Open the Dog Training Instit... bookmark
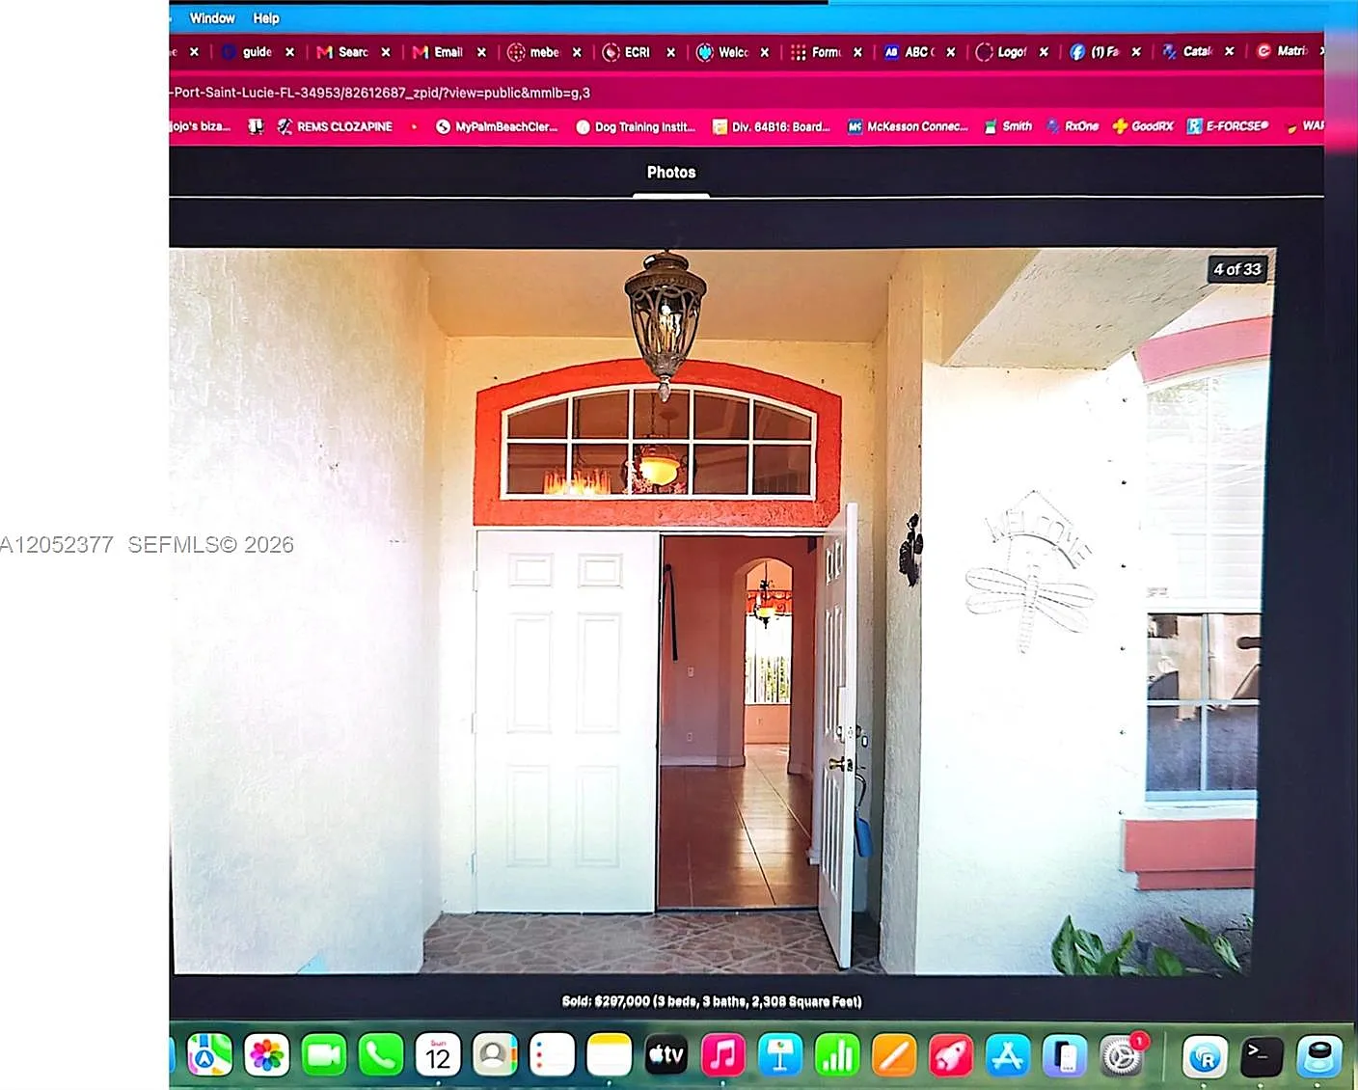The height and width of the screenshot is (1090, 1358). coord(636,126)
